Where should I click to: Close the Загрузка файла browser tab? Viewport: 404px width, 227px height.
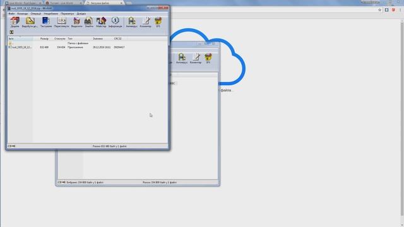pyautogui.click(x=121, y=3)
